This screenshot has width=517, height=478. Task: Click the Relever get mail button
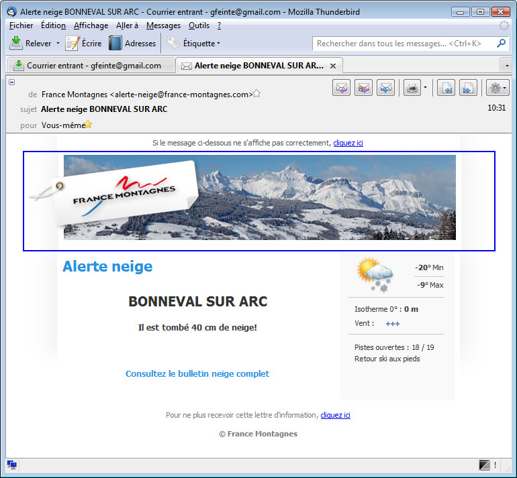[x=31, y=43]
